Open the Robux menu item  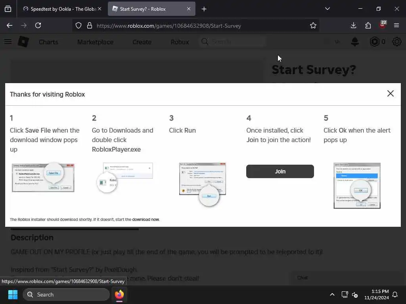(x=180, y=42)
